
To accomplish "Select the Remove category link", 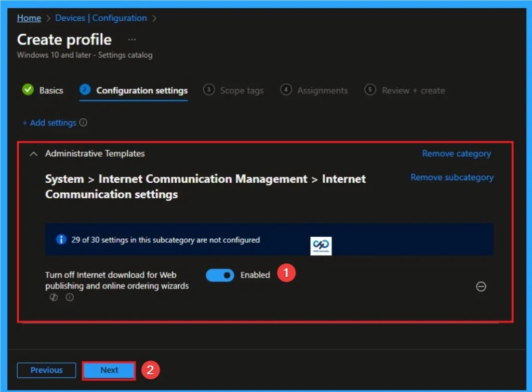I will point(456,153).
